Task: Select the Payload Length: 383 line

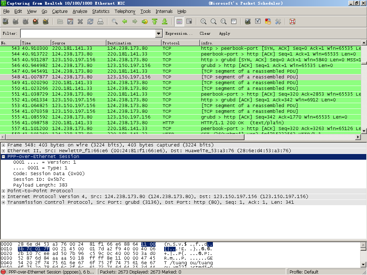Action: click(40, 185)
